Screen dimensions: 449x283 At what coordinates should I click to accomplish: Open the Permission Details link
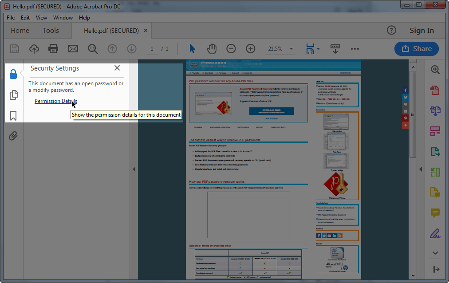pyautogui.click(x=56, y=101)
